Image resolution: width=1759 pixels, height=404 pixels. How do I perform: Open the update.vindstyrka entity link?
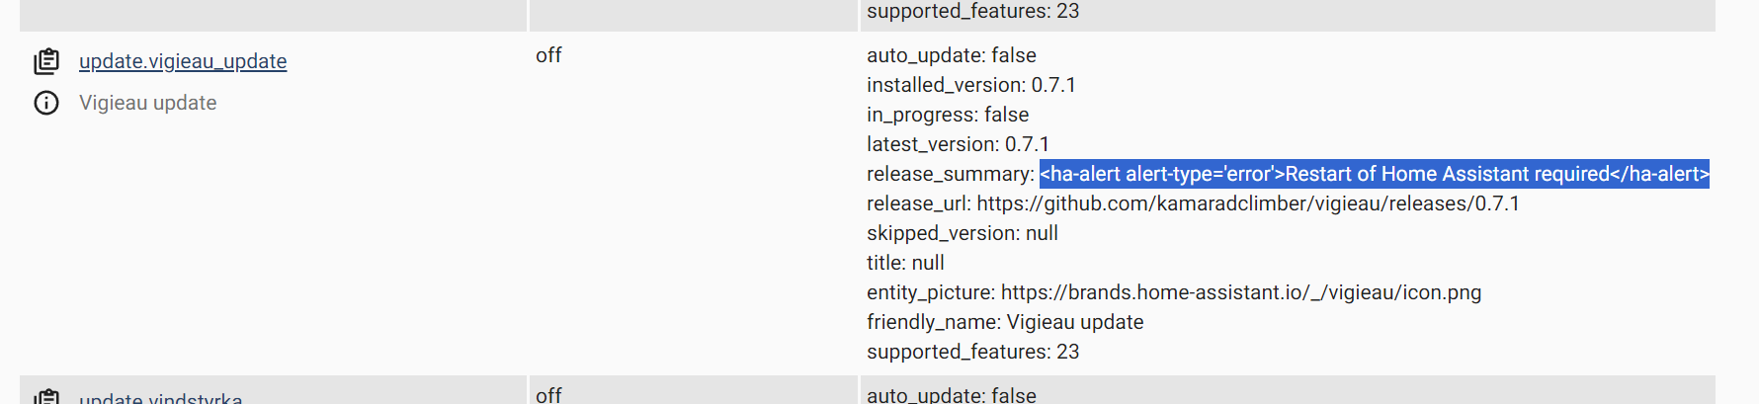click(x=161, y=398)
